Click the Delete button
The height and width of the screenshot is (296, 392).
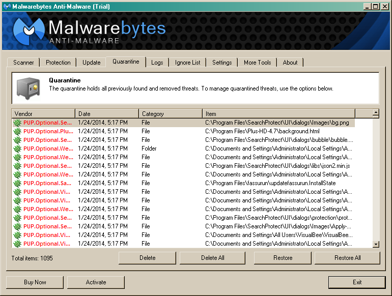pos(147,258)
